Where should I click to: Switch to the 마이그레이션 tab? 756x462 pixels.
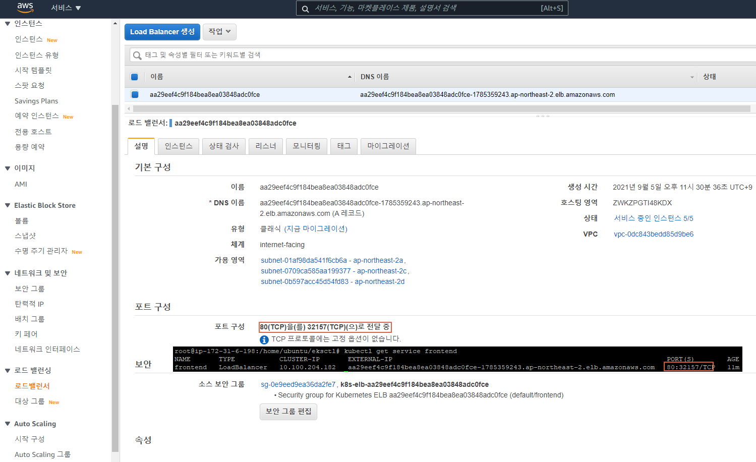point(388,146)
